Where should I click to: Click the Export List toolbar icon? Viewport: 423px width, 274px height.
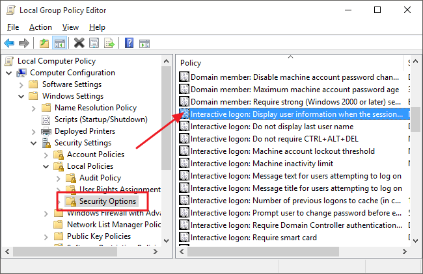[x=109, y=44]
